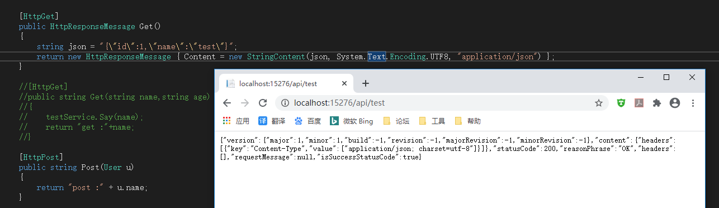Click "isSuccessStatusCode":true in the response
The height and width of the screenshot is (208, 719).
[368, 158]
